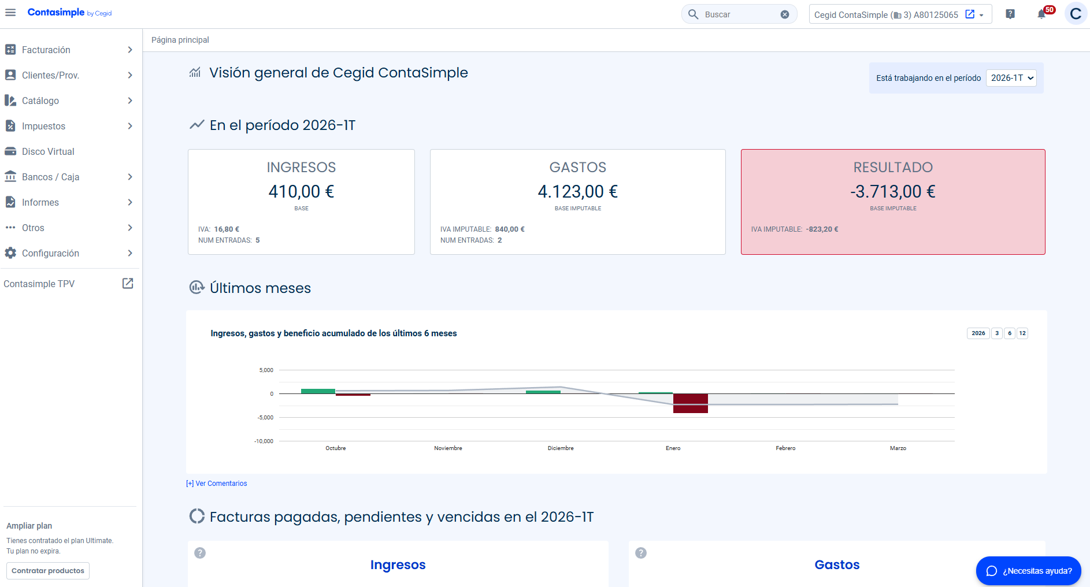This screenshot has height=587, width=1090.
Task: Click the Contasimple by Cegid logo
Action: pyautogui.click(x=69, y=13)
